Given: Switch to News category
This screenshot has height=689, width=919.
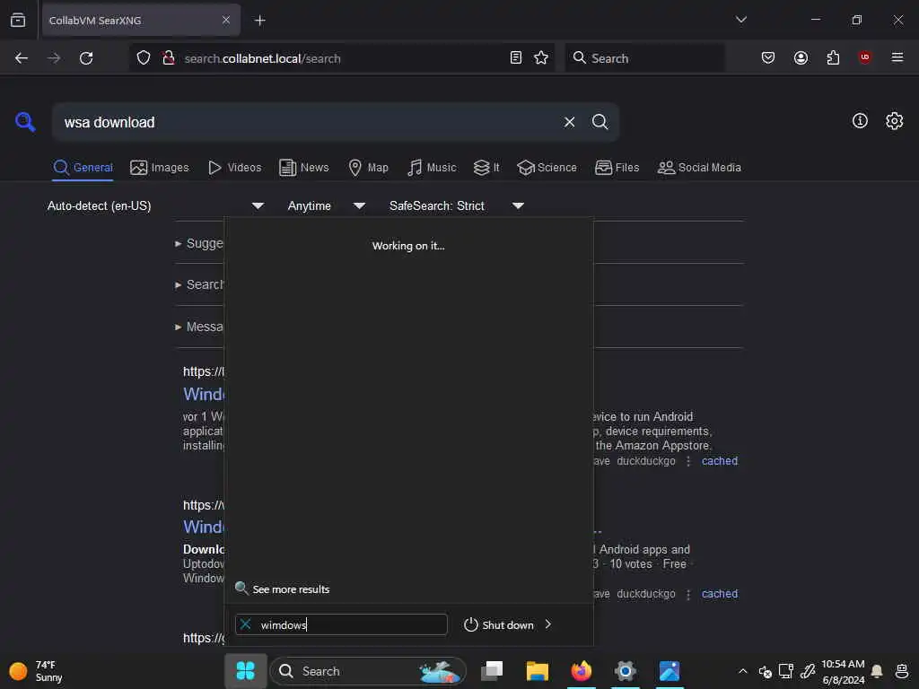Looking at the screenshot, I should tap(303, 168).
